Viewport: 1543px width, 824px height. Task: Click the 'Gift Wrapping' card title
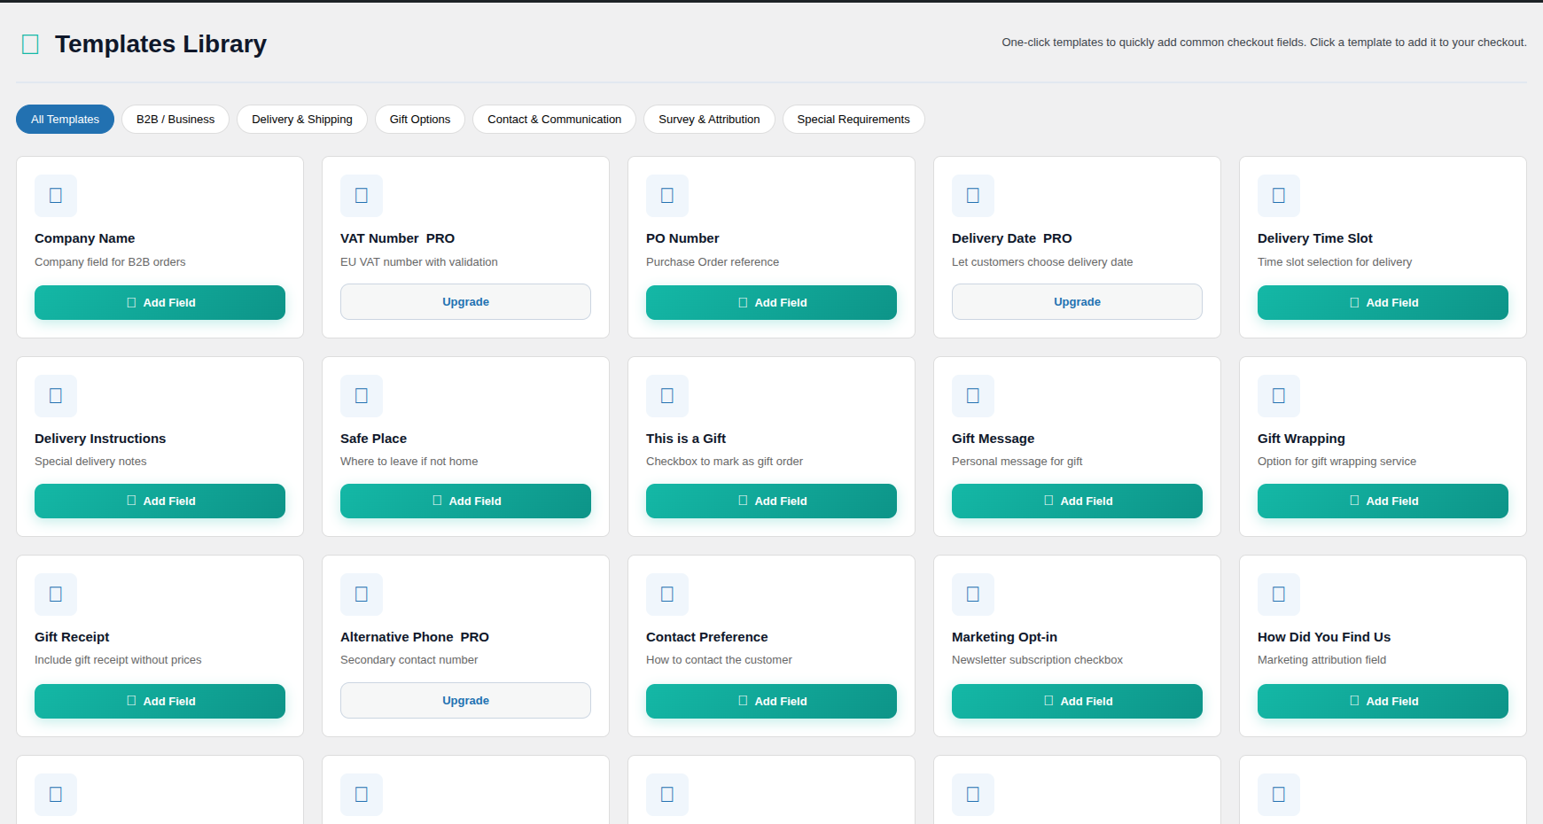[1301, 439]
